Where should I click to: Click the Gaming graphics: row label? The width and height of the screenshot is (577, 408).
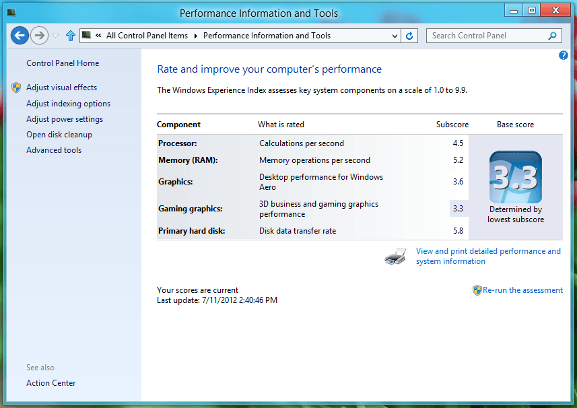191,209
